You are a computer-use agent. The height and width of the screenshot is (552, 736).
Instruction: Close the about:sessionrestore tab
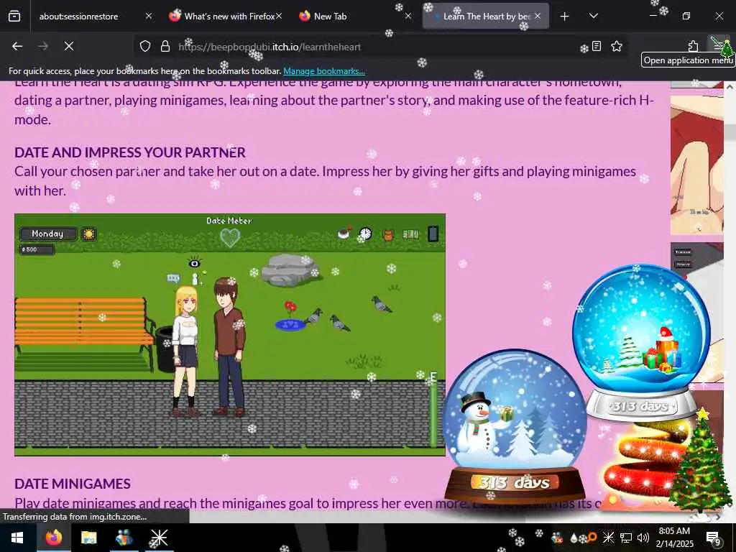coord(148,17)
